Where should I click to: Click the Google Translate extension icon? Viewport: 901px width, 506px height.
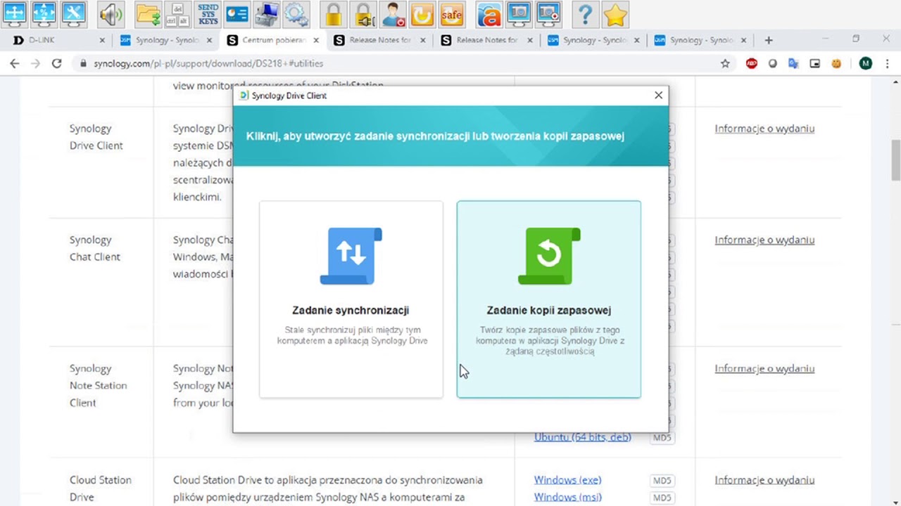793,63
